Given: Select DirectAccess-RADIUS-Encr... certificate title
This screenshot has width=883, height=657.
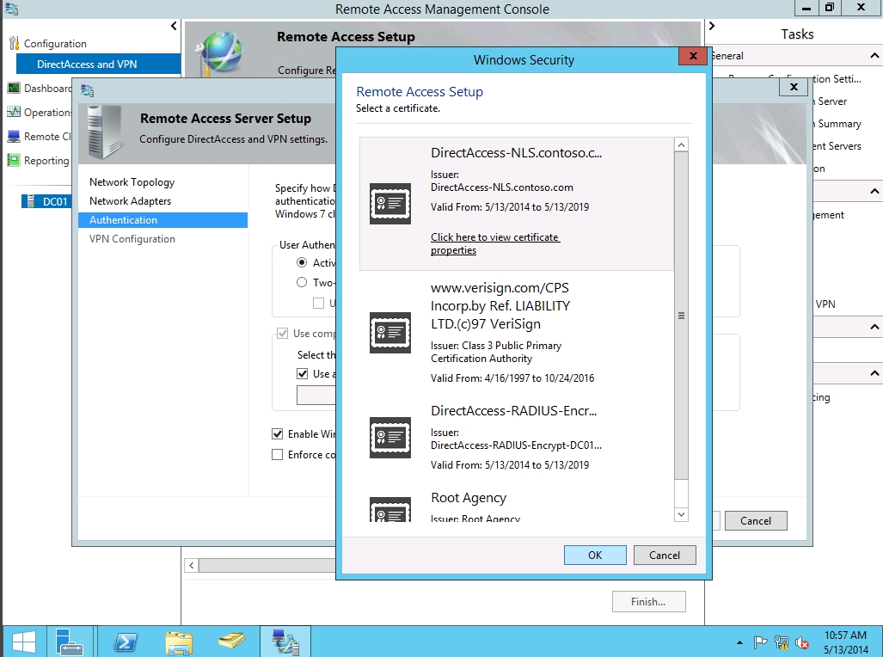Looking at the screenshot, I should click(x=513, y=411).
